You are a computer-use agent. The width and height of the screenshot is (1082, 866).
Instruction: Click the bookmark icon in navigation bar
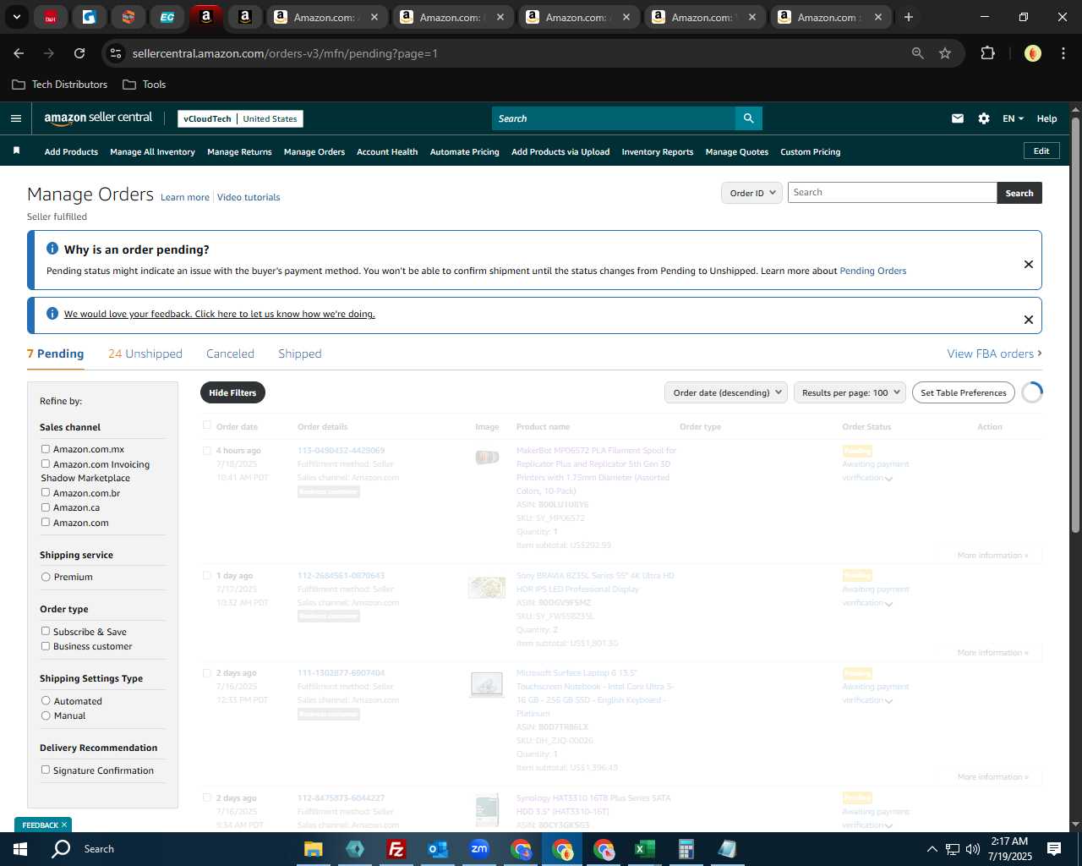tap(16, 151)
